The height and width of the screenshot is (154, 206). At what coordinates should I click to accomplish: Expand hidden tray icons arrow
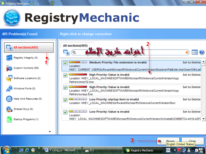point(175,150)
